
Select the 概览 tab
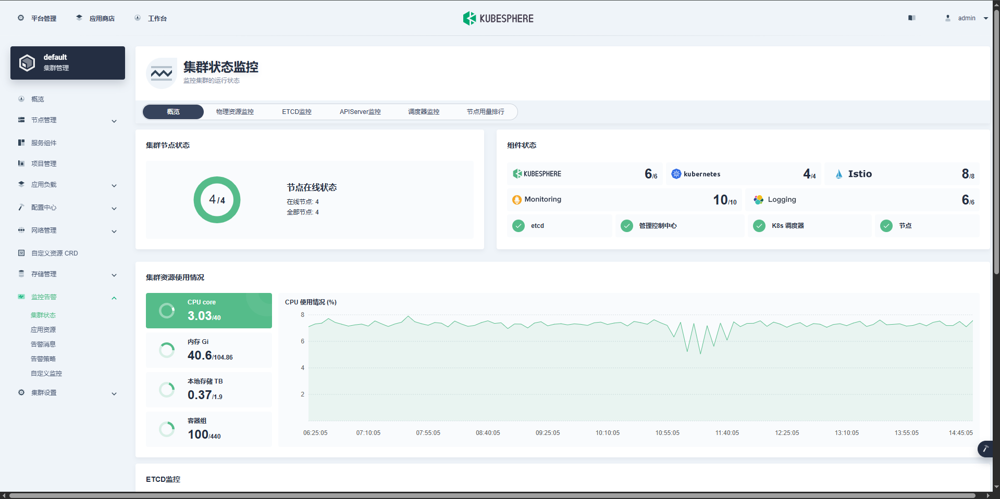click(173, 112)
